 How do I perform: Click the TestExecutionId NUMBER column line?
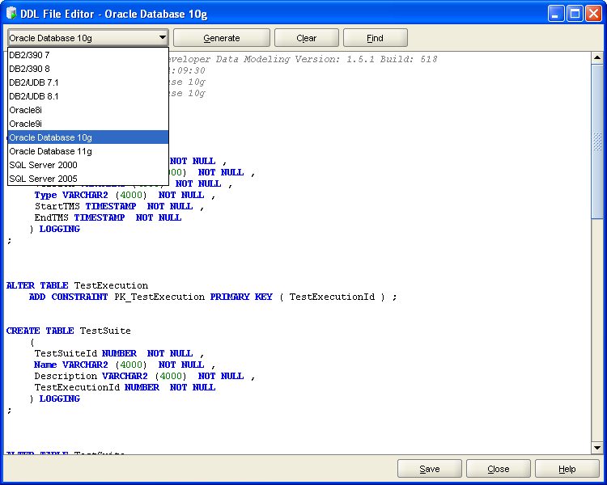[x=125, y=387]
